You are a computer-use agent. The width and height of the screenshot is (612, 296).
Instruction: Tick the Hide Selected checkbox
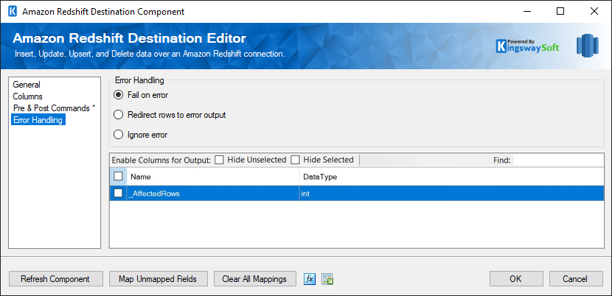(x=296, y=160)
